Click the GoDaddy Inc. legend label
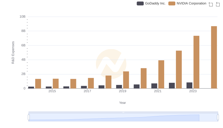Viewport: 223px width, 128px height. coord(155,4)
